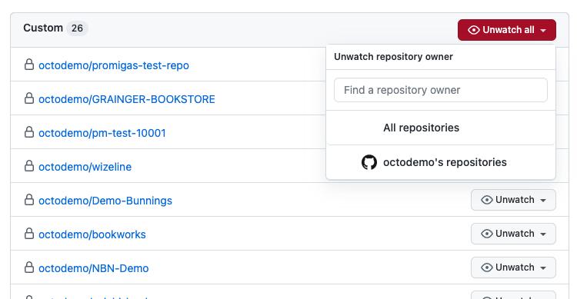Open octodemo/bookworks repository link
Screen dimensions: 577x299
[92, 234]
